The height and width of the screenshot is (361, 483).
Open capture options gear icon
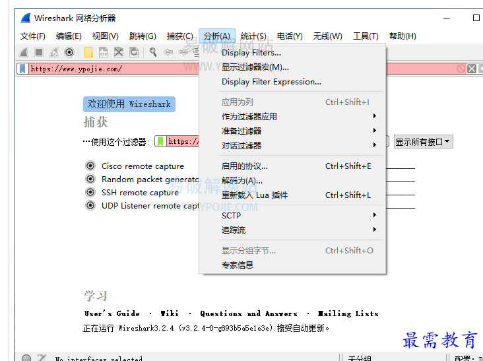69,52
